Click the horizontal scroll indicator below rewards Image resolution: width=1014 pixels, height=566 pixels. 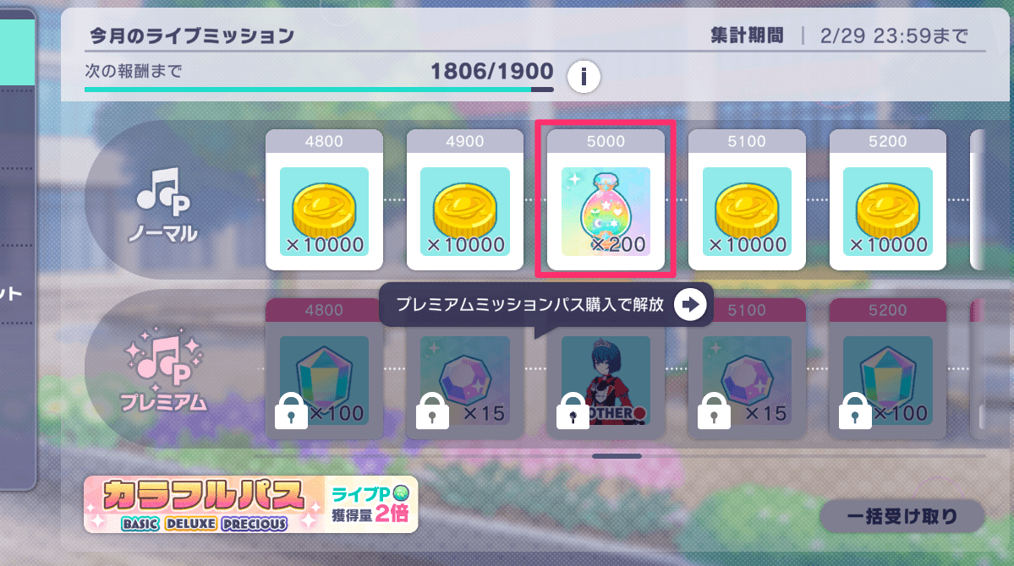[x=617, y=456]
